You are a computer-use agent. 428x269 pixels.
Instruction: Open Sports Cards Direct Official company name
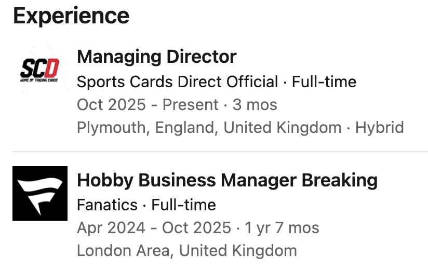pos(177,82)
